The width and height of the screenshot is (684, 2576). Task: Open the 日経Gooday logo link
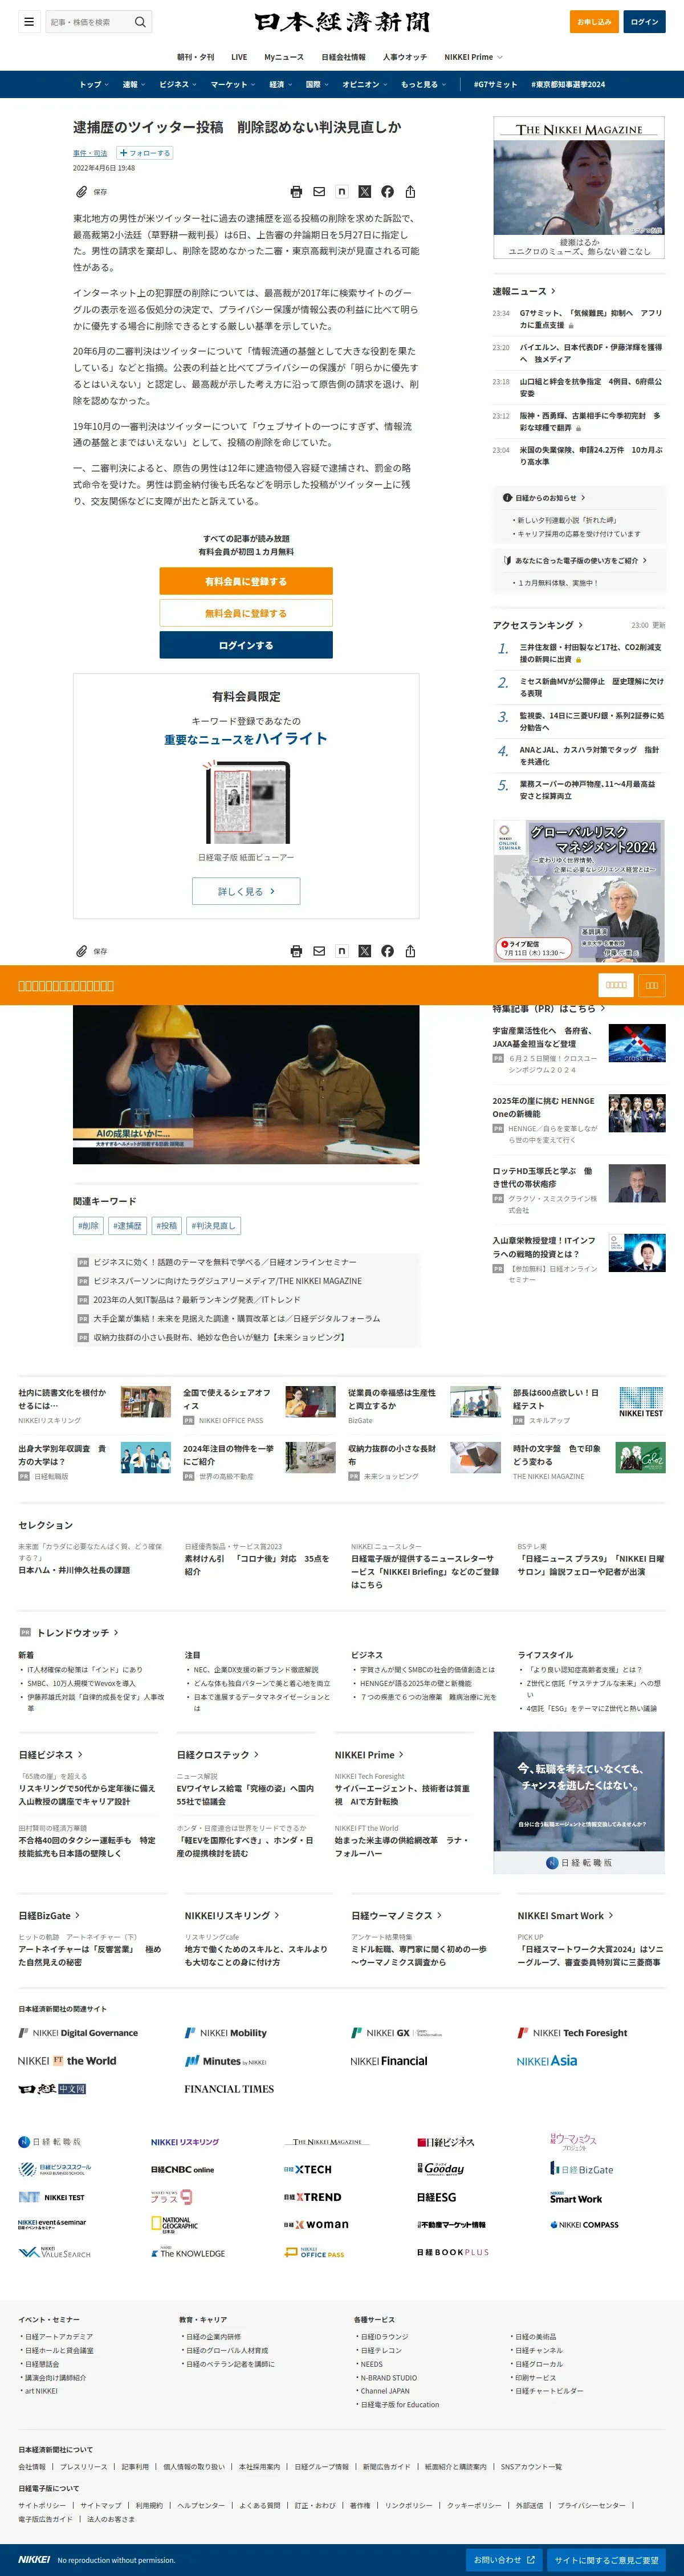pyautogui.click(x=441, y=2168)
